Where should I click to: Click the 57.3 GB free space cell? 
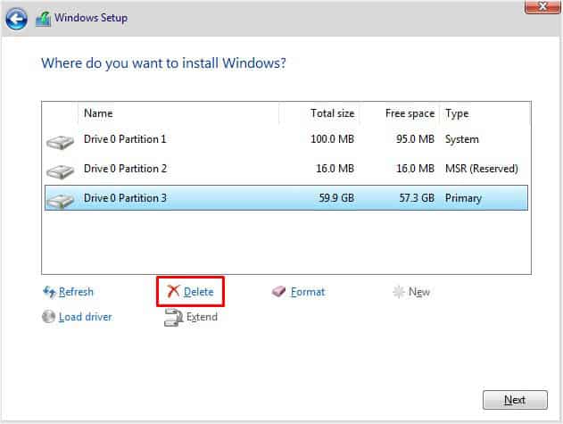tap(417, 198)
